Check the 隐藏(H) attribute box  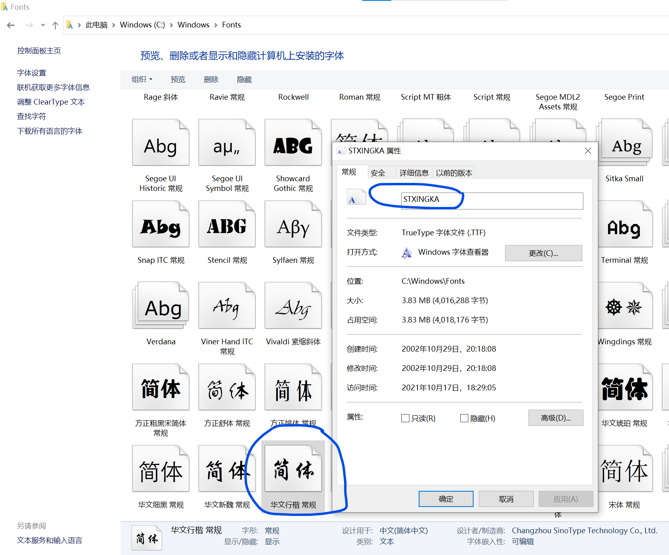464,418
